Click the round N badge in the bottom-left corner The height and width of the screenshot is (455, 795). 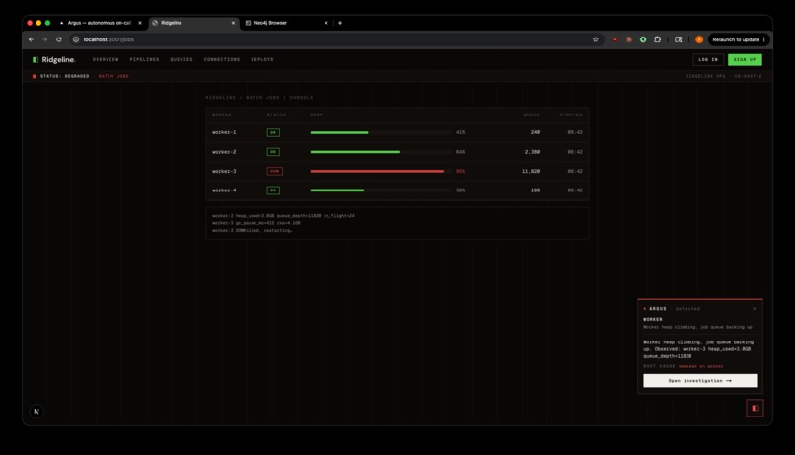point(36,411)
